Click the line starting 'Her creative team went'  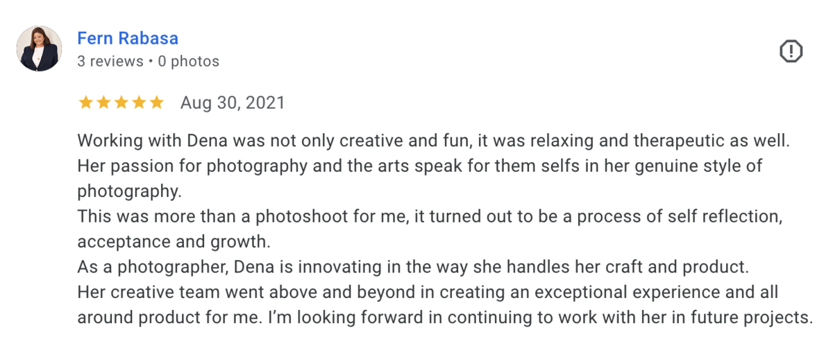point(428,293)
